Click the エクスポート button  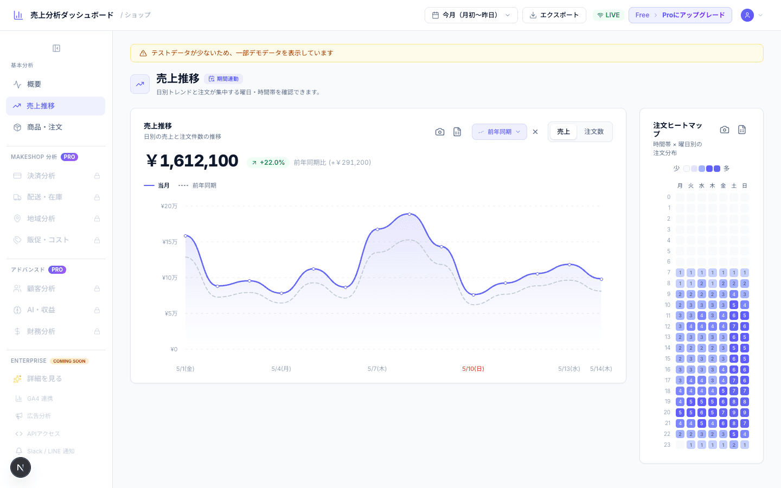pyautogui.click(x=554, y=15)
